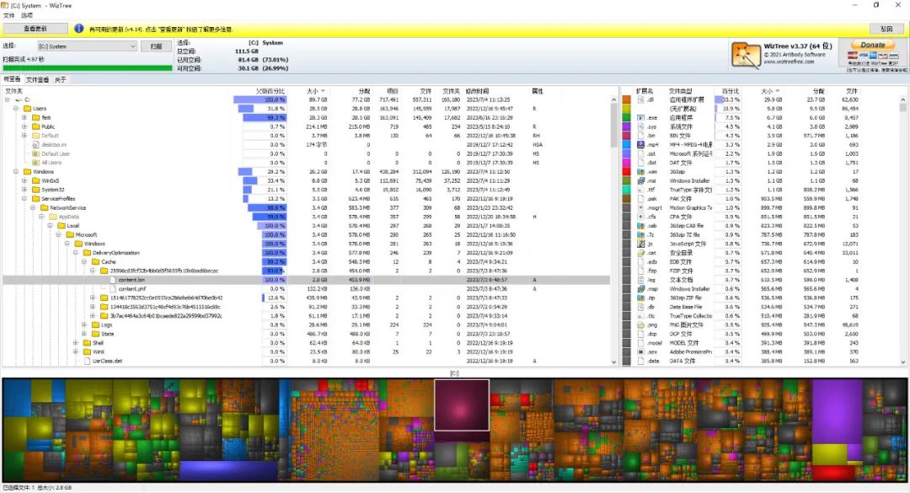Select the Default User entry
910x493 pixels.
(56, 154)
